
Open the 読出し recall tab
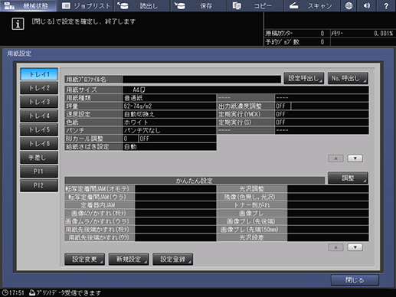pos(142,5)
